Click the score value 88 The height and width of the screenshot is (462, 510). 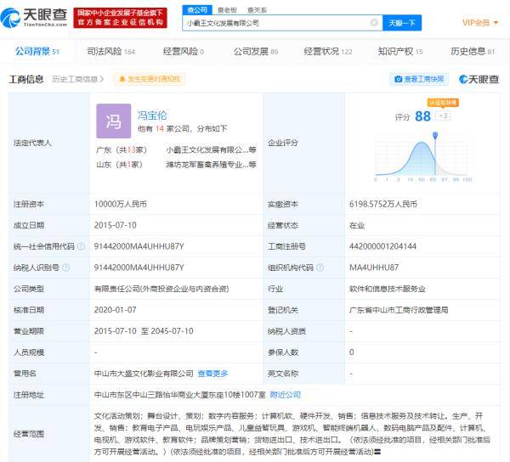coord(422,116)
